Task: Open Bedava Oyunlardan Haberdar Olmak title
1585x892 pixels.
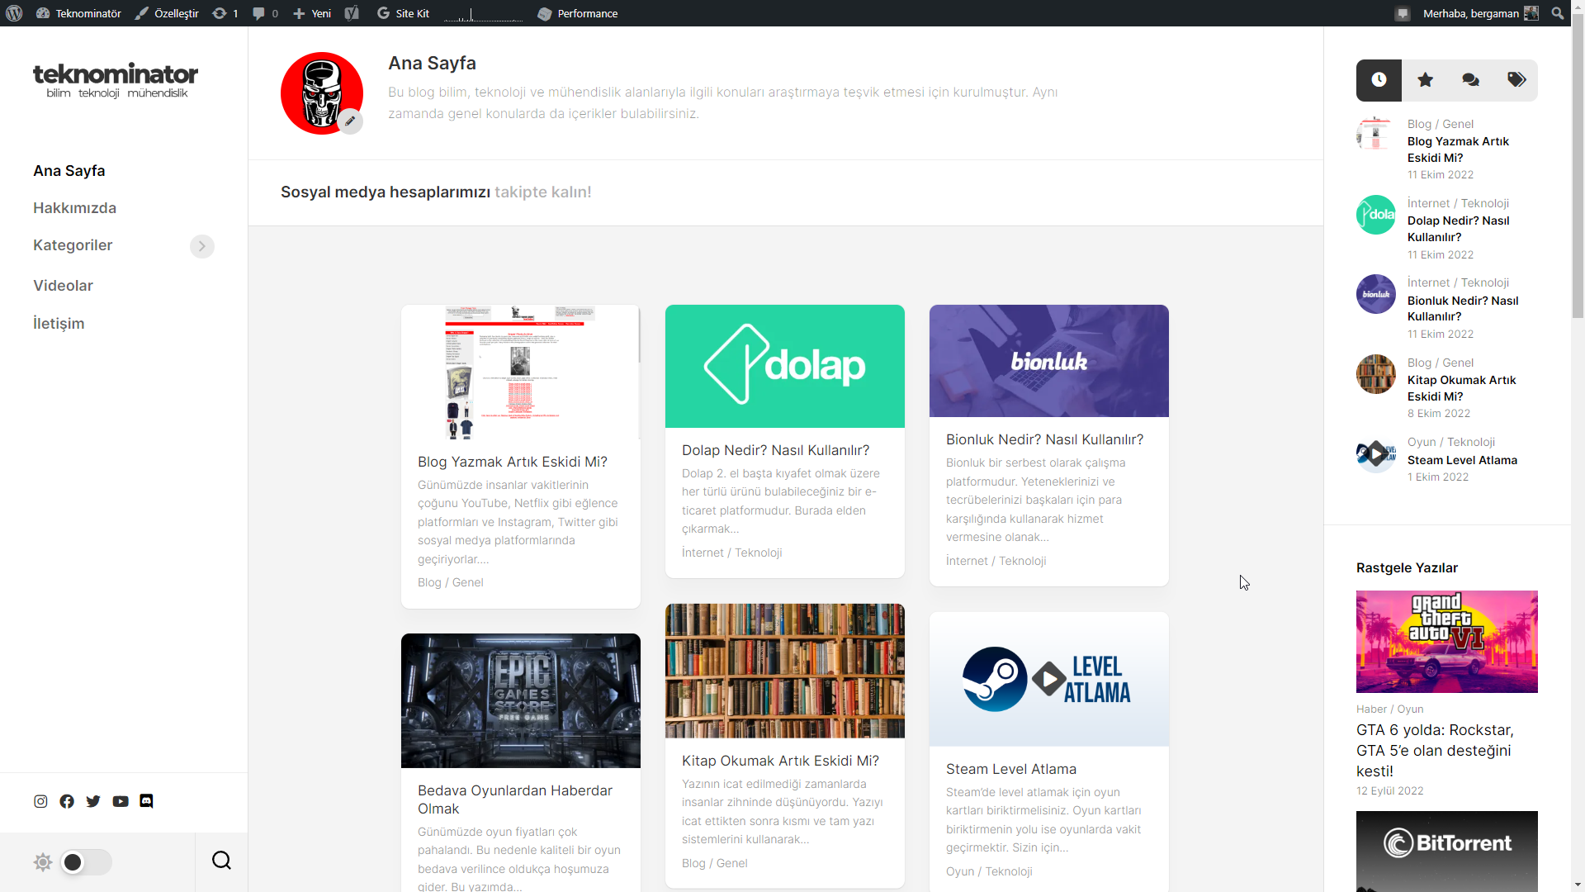Action: coord(515,799)
